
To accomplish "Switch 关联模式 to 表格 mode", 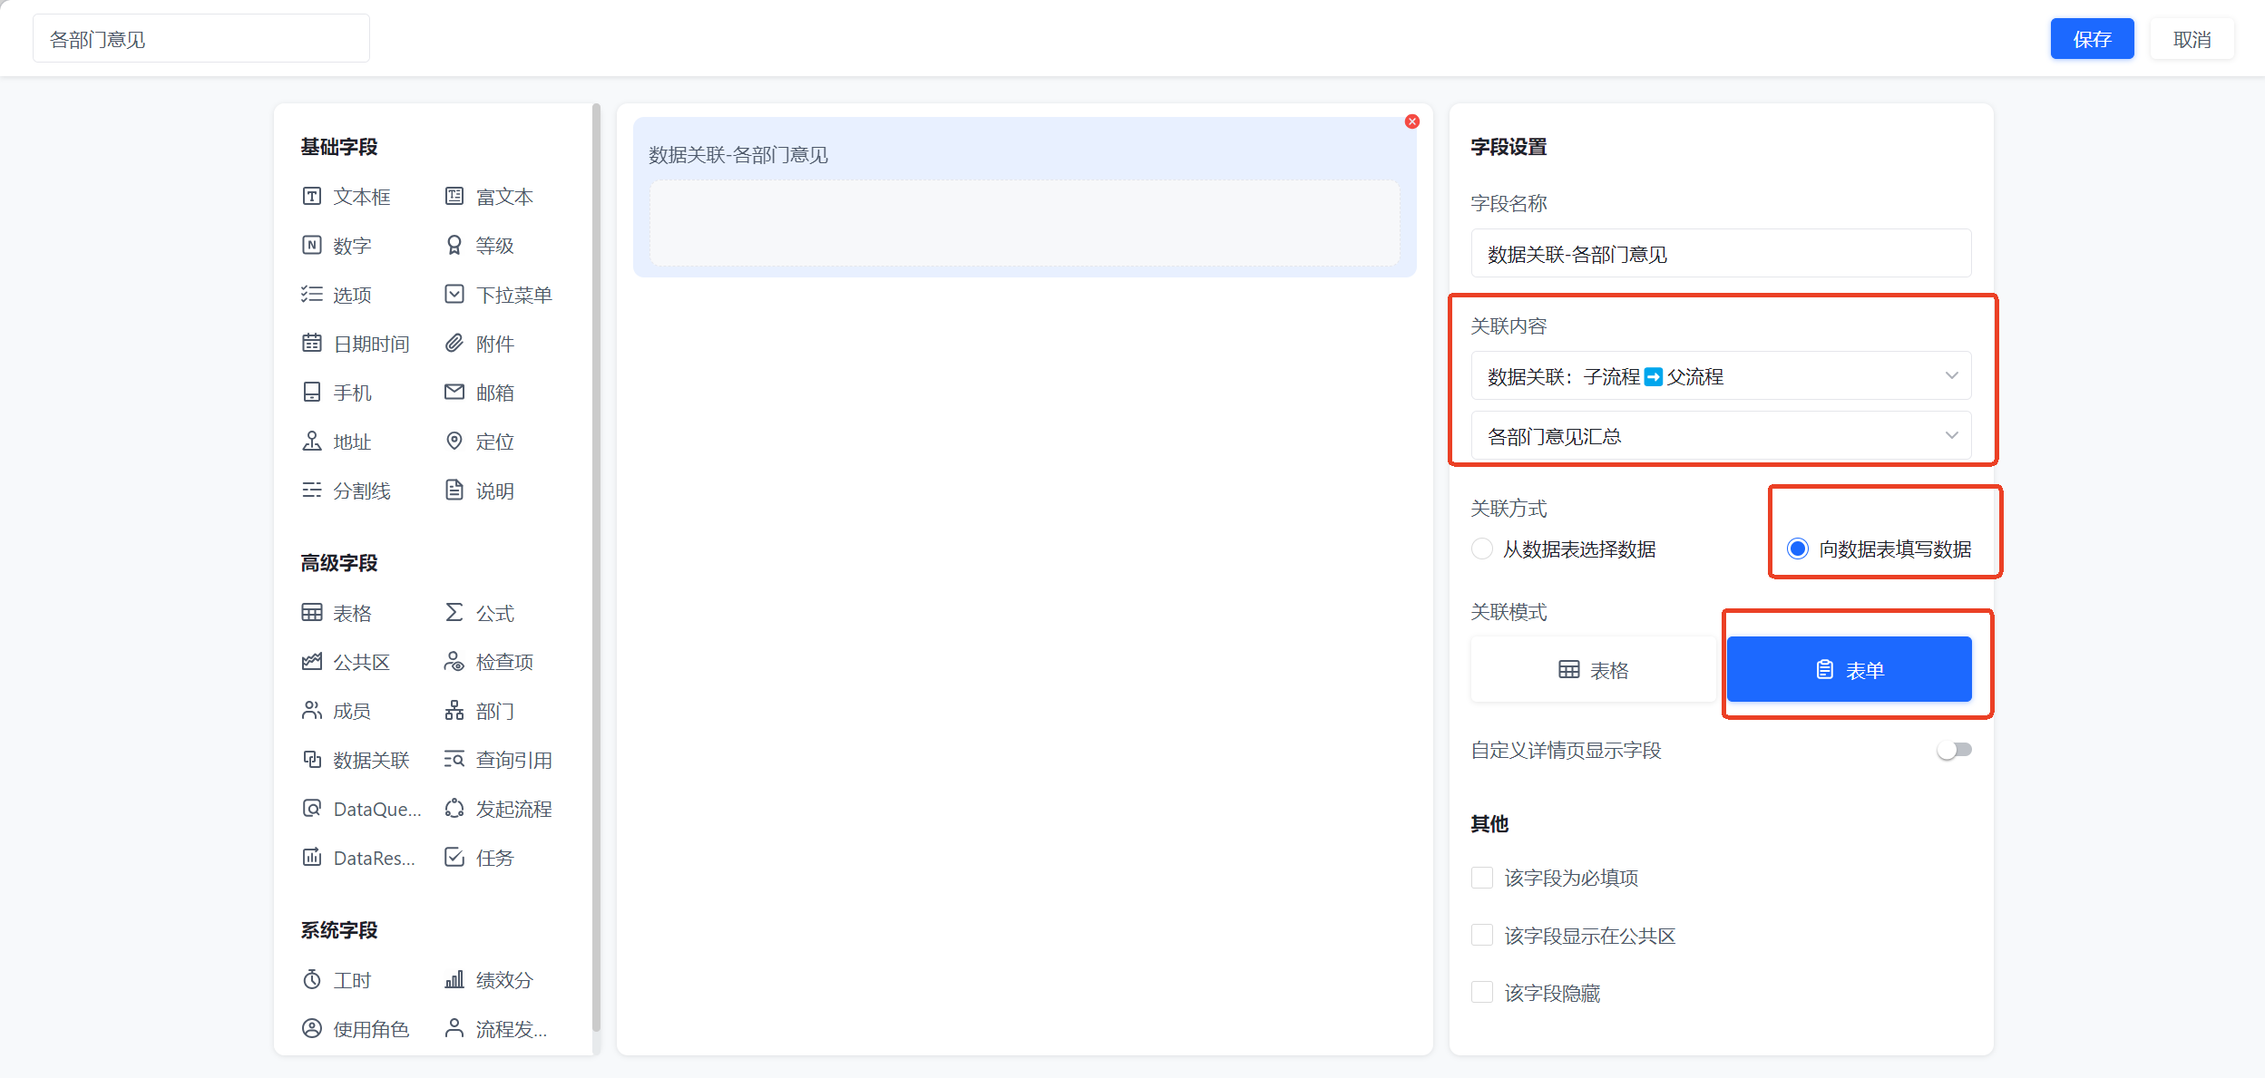I will (x=1594, y=669).
